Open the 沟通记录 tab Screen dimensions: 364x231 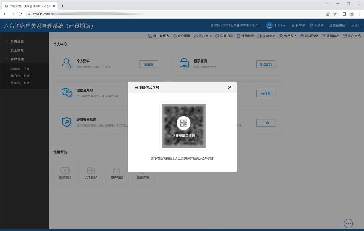[224, 36]
